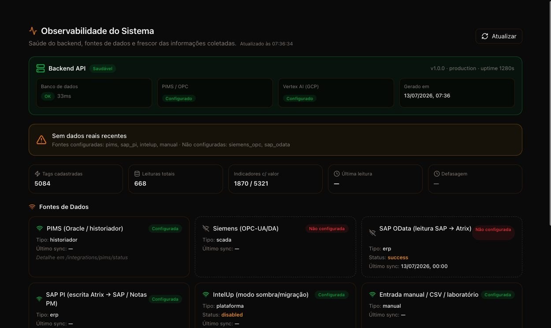Click 'Entrada manual / CSV / laboratório' title
The width and height of the screenshot is (551, 328).
pos(429,294)
